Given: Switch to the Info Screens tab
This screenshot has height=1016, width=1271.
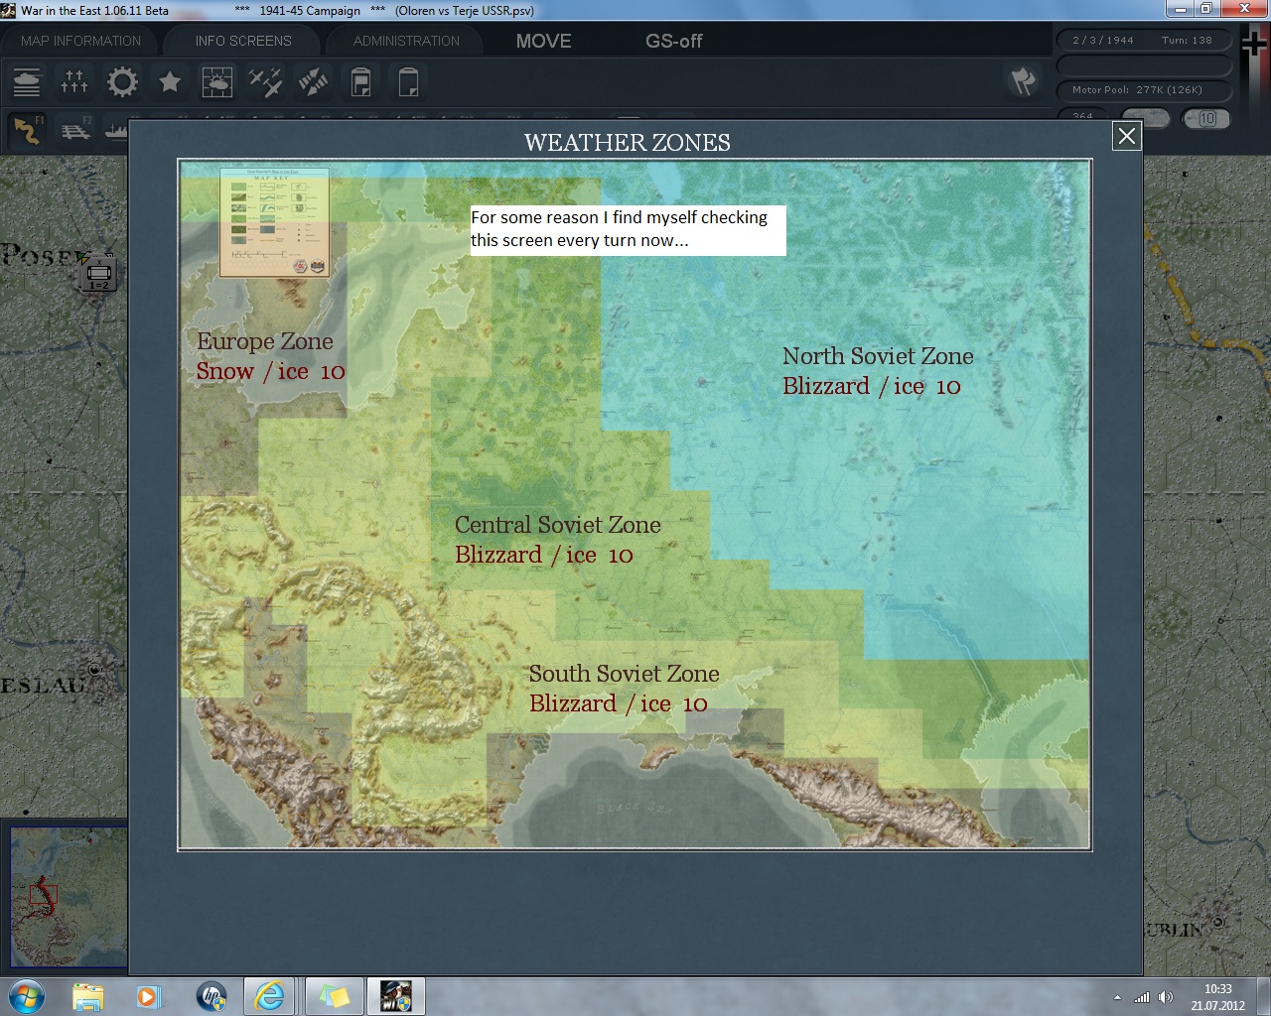Looking at the screenshot, I should click(x=243, y=41).
